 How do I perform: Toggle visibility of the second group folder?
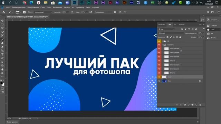coord(159,45)
